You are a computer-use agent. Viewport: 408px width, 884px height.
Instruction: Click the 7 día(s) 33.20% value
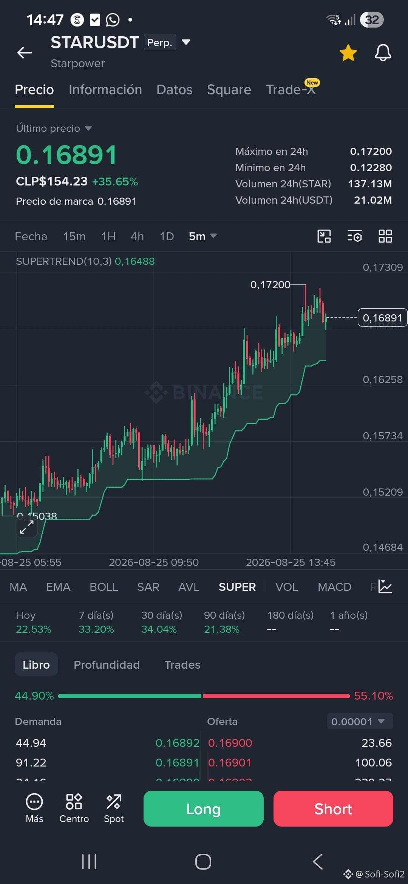(96, 629)
